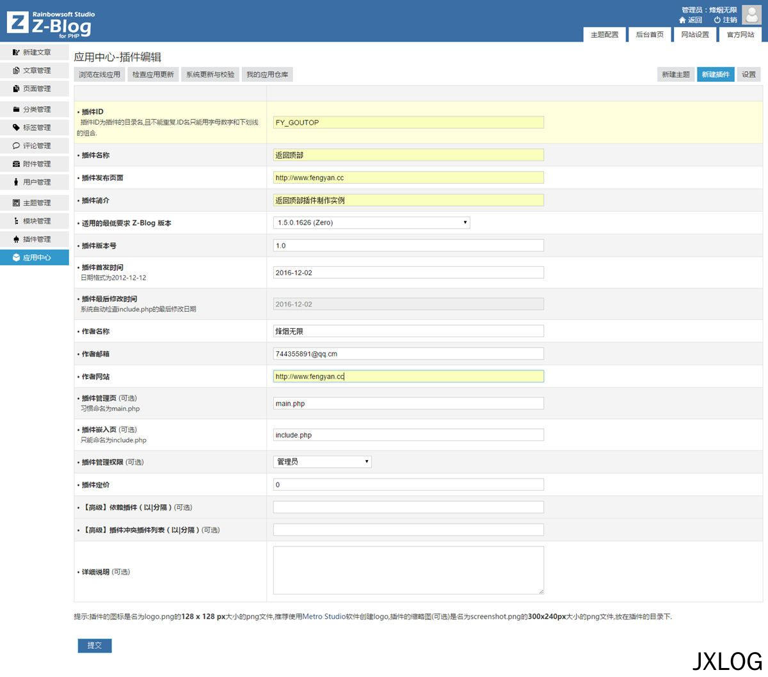
Task: Click the Z-Blog logo in header
Action: coord(51,23)
